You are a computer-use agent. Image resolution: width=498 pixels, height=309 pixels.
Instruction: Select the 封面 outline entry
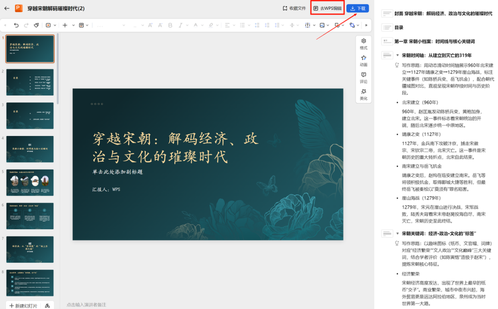(x=444, y=13)
